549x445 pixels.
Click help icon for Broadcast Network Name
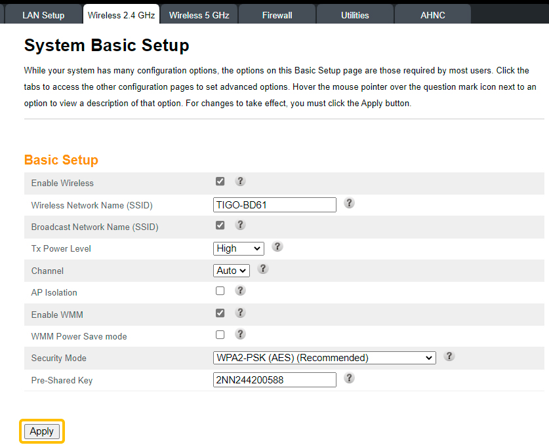click(240, 225)
